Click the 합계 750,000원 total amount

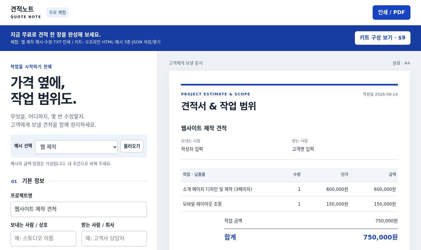pyautogui.click(x=381, y=237)
